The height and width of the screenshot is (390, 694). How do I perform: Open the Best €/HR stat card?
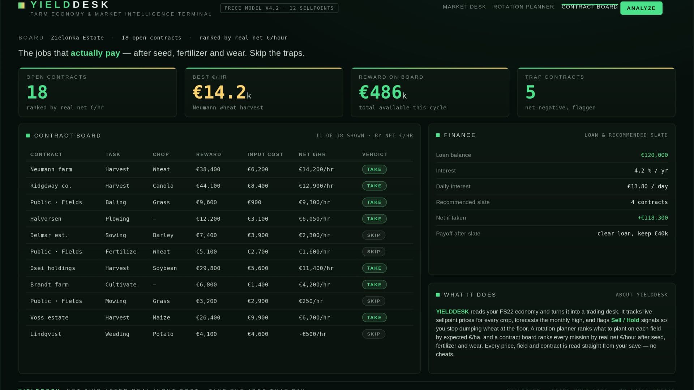tap(264, 92)
